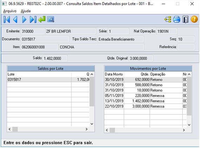Click the green return arrow icon
This screenshot has height=148, width=200.
point(42,19)
